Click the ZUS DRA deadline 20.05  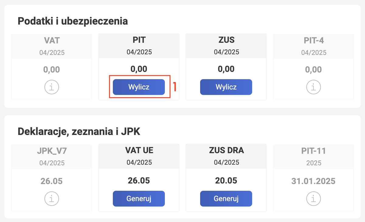pos(226,180)
